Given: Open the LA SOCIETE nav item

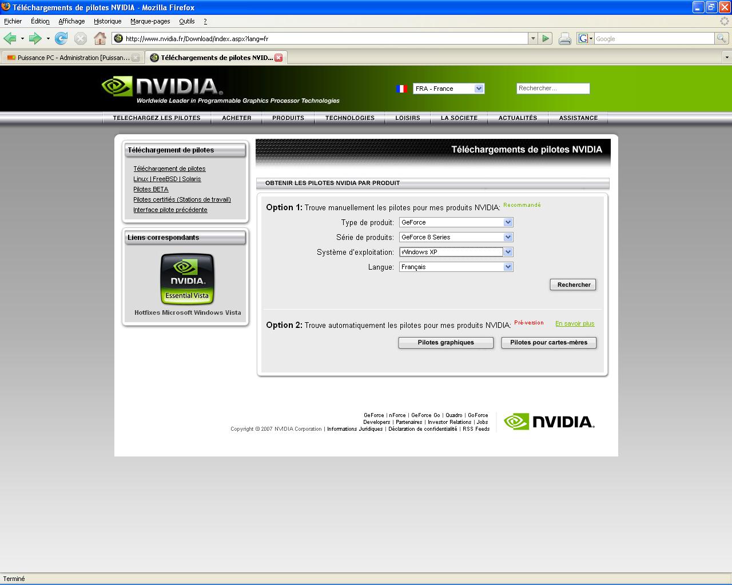Looking at the screenshot, I should tap(459, 118).
